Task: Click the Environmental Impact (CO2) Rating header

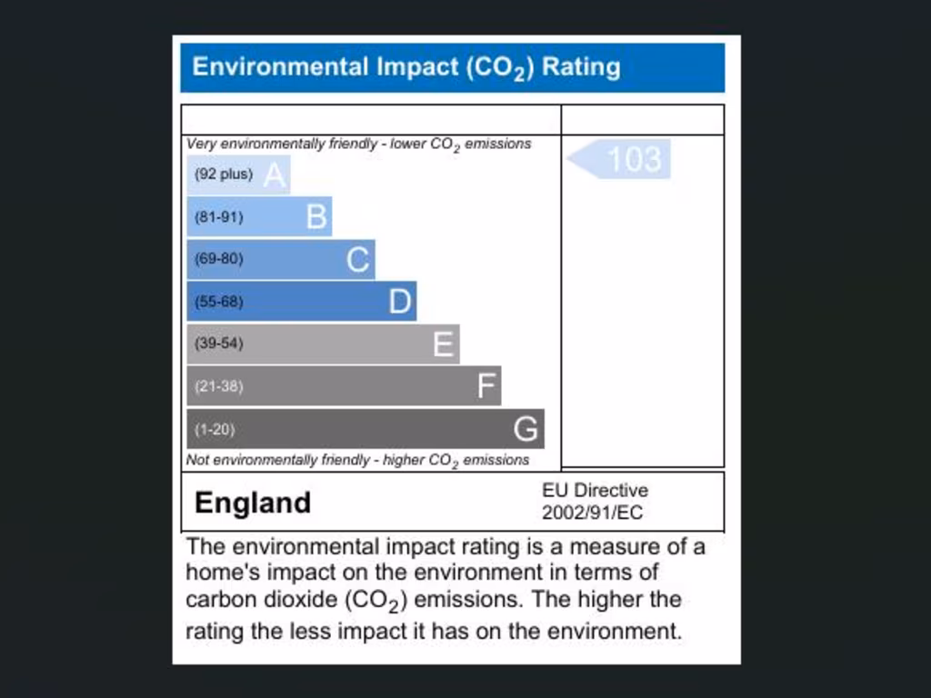Action: pos(452,68)
